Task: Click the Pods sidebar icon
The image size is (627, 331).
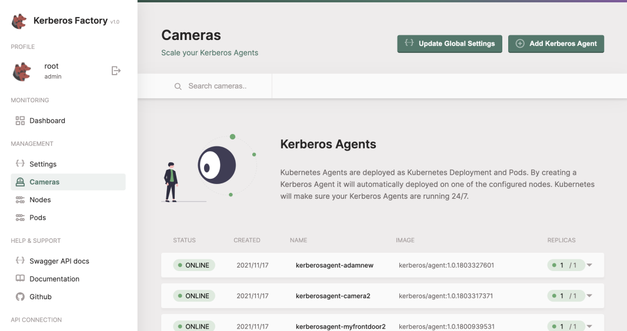Action: point(20,218)
